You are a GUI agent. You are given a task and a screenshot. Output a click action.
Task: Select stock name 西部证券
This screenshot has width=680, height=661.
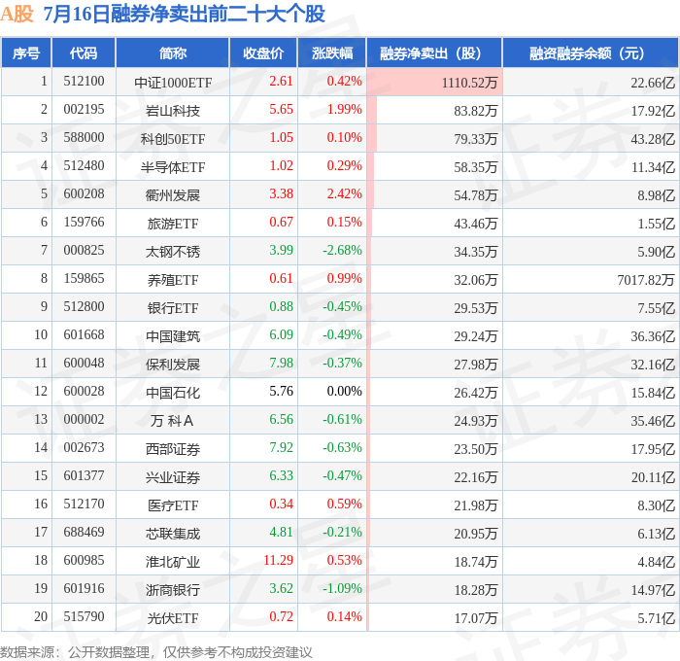pyautogui.click(x=173, y=449)
